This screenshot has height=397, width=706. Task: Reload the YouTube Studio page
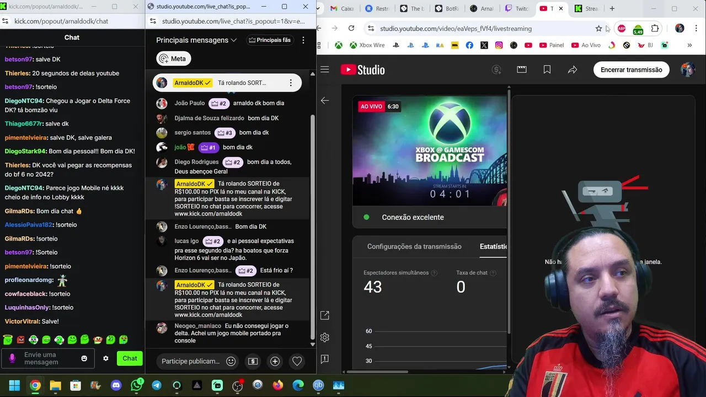(x=351, y=29)
